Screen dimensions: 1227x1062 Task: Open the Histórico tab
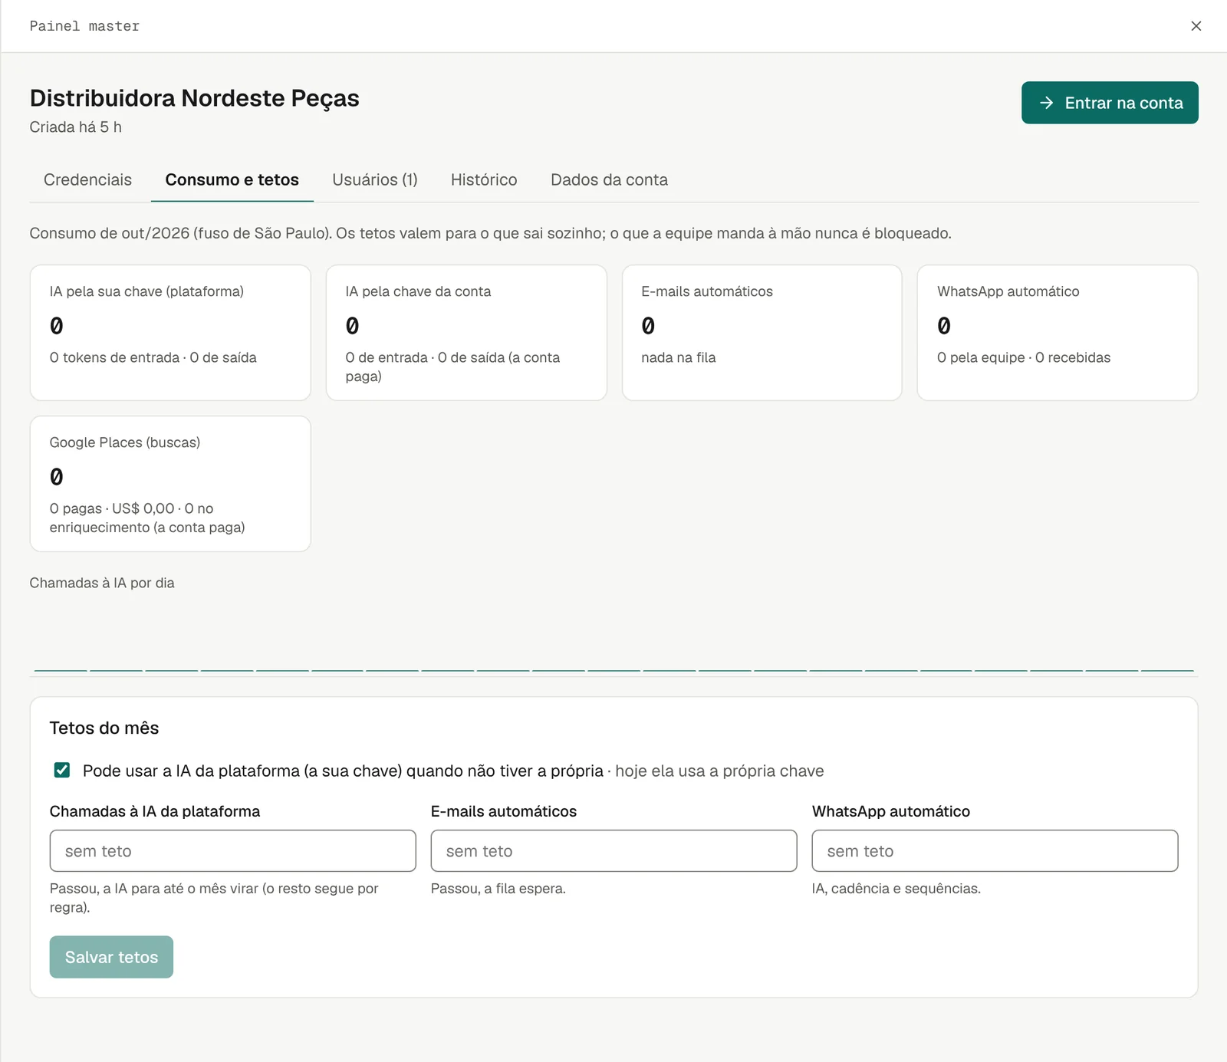tap(484, 179)
